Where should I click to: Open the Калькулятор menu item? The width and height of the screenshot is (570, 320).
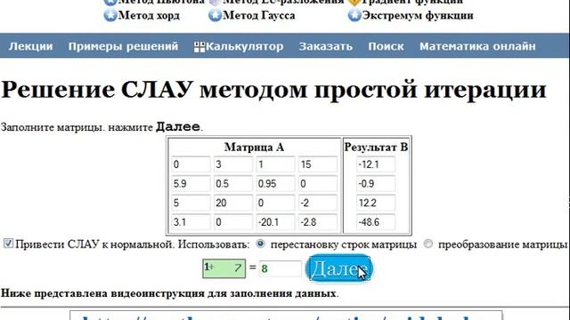coord(245,46)
